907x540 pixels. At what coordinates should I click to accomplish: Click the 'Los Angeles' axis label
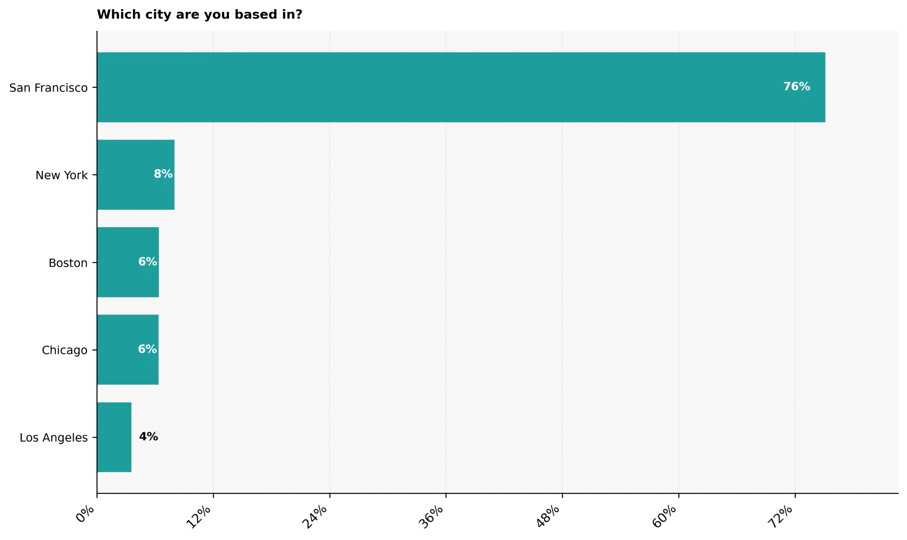tap(53, 438)
